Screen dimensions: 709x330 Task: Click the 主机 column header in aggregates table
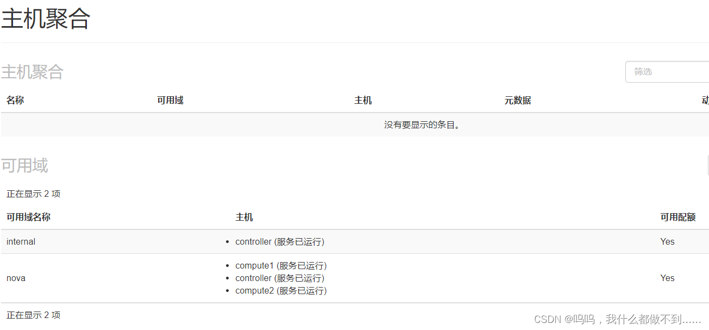(362, 100)
